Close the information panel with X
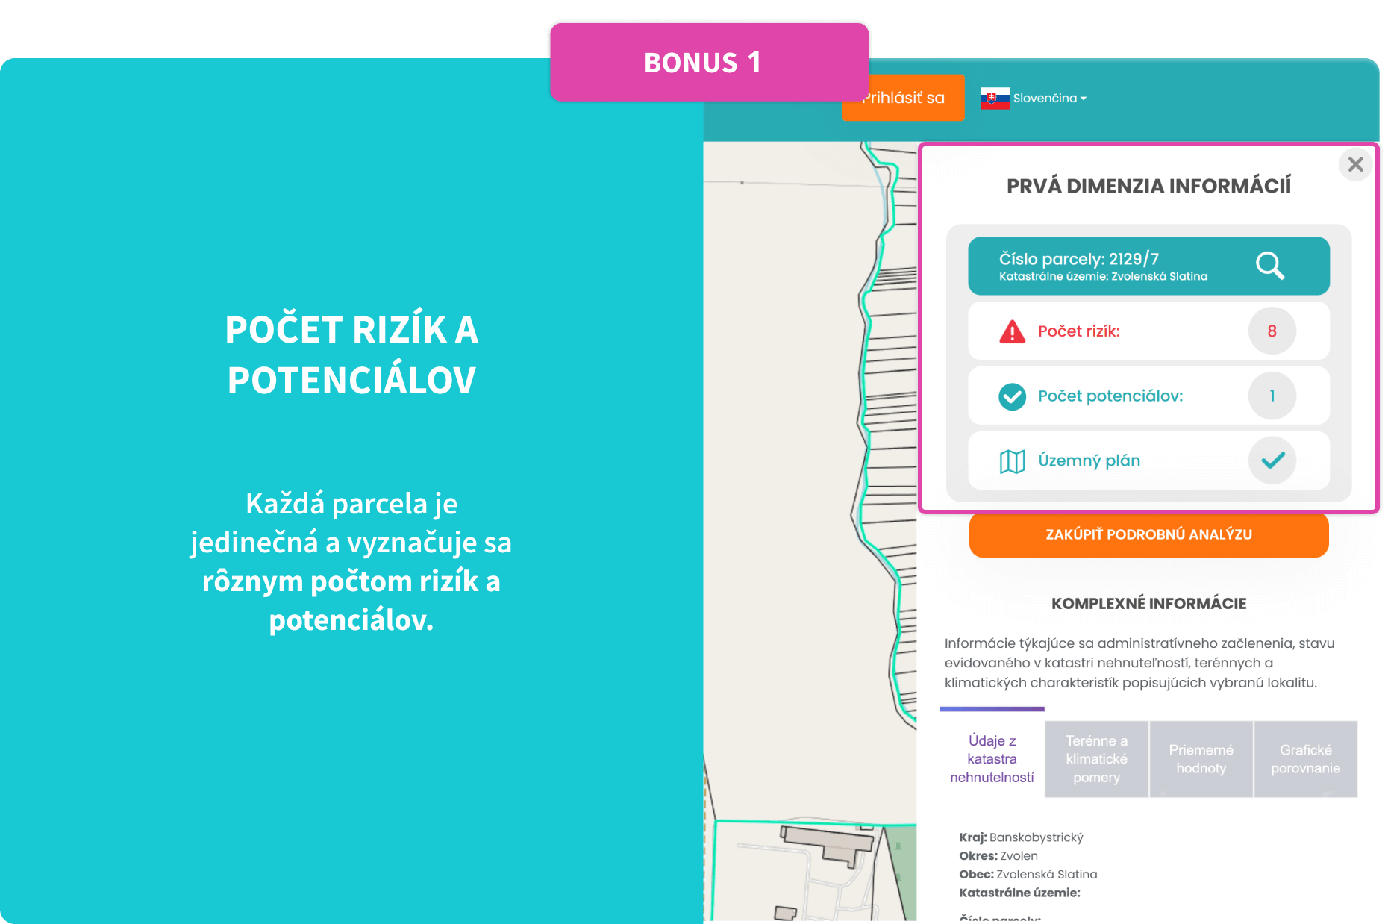1385x924 pixels. click(x=1355, y=164)
